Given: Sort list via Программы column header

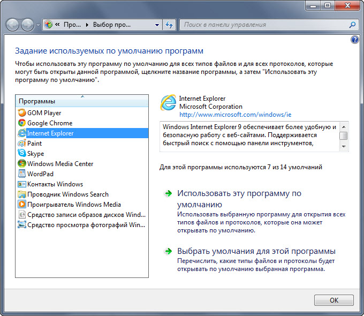Looking at the screenshot, I should [82, 101].
